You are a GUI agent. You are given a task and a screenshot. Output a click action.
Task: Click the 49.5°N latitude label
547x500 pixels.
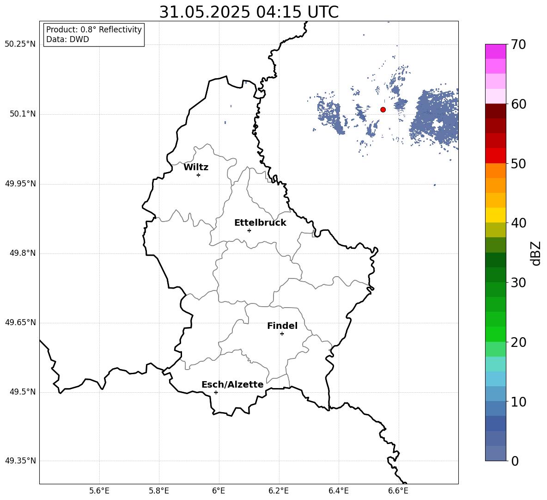[x=23, y=392]
